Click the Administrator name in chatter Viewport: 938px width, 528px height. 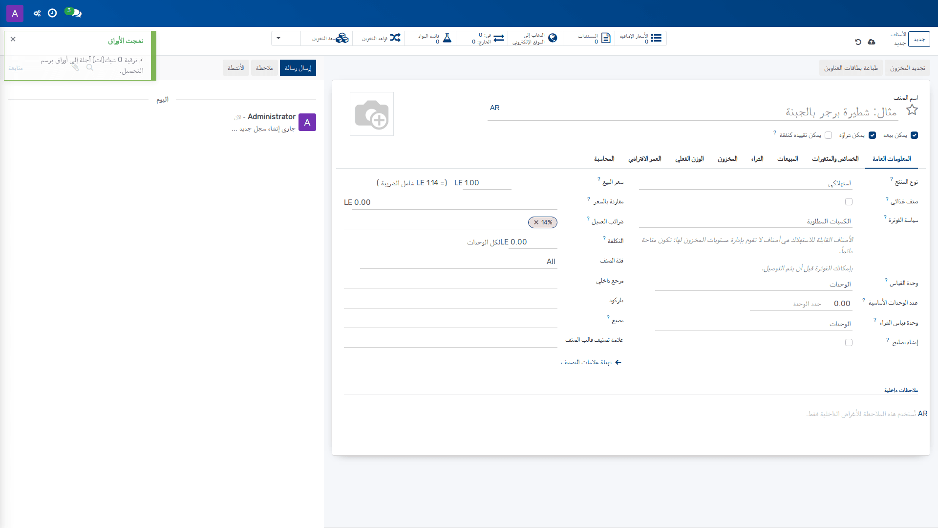click(x=271, y=117)
